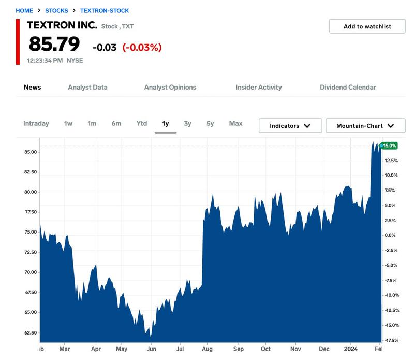
Task: Open the HOME breadcrumb link
Action: (x=24, y=11)
